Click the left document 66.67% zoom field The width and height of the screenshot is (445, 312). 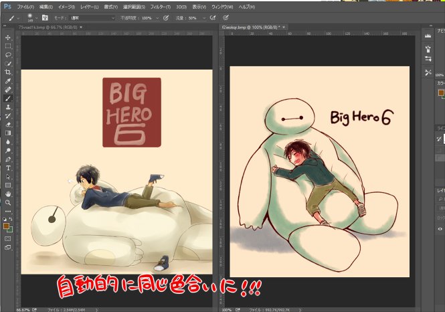point(23,309)
